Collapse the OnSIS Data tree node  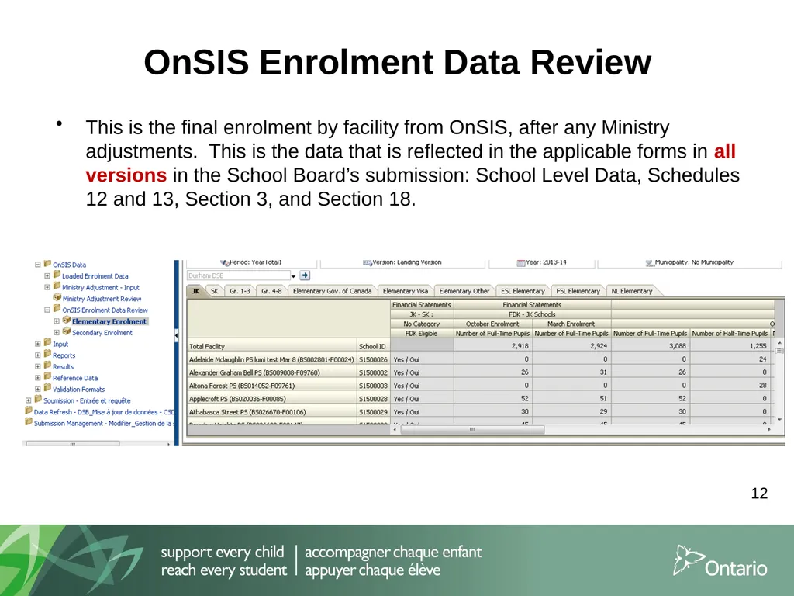pyautogui.click(x=37, y=265)
